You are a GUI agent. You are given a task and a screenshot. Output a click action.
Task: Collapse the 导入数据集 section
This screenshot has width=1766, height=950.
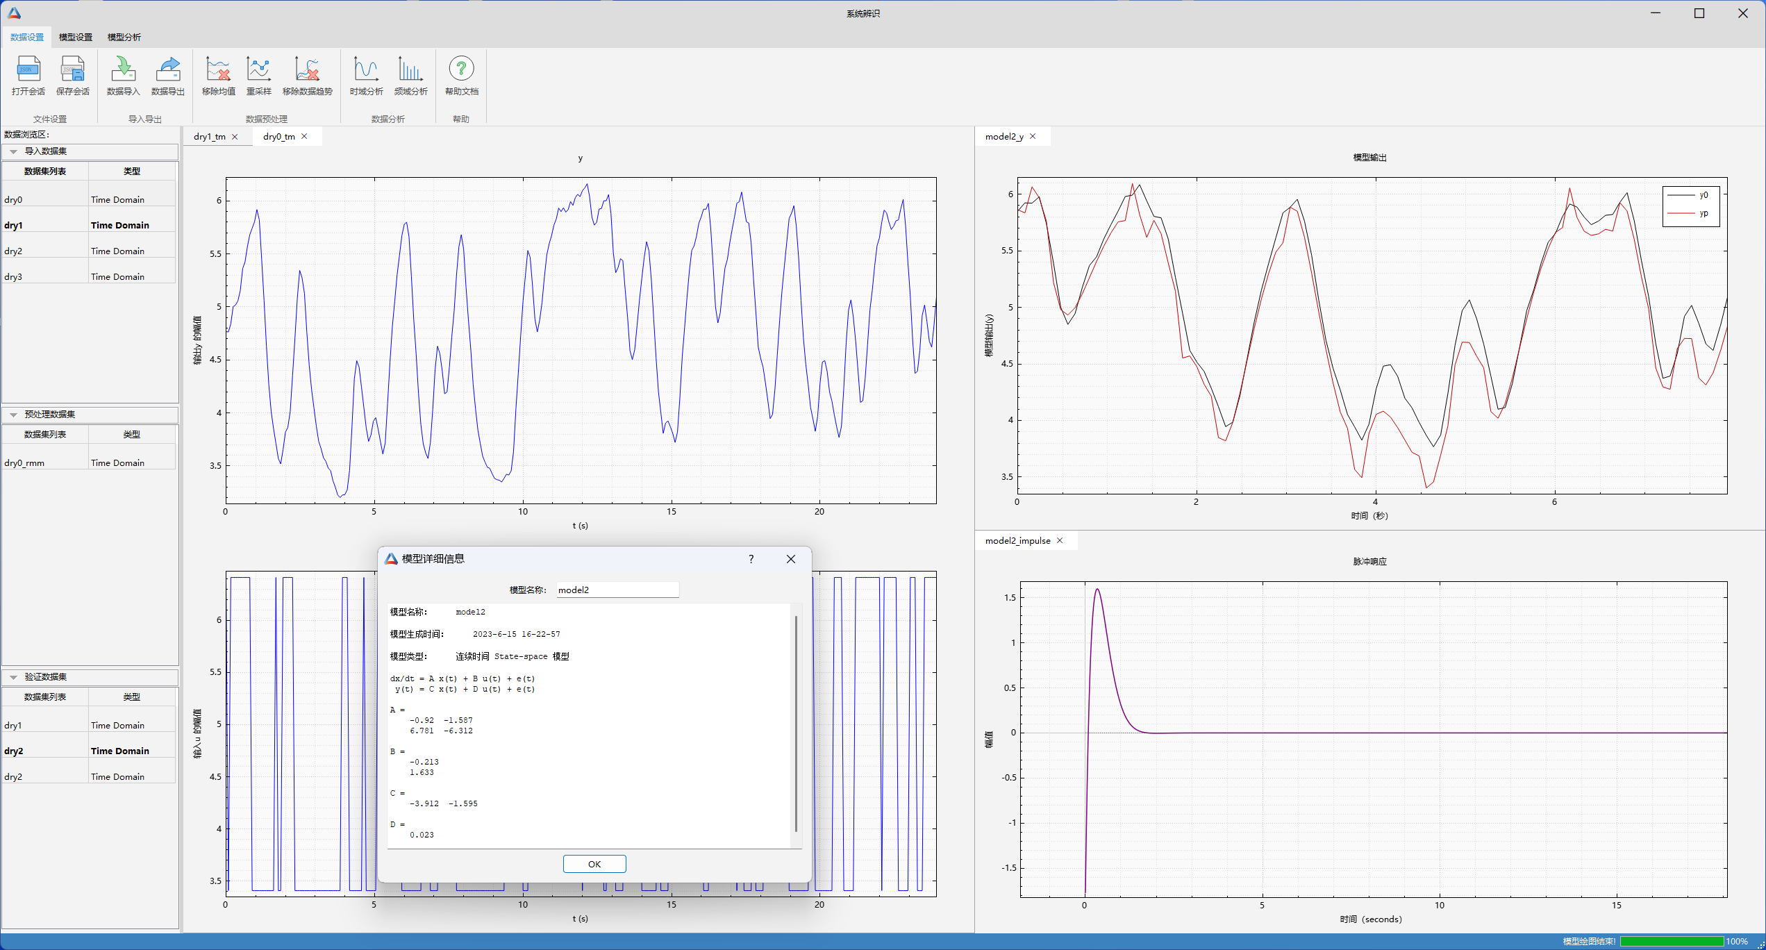(x=13, y=151)
